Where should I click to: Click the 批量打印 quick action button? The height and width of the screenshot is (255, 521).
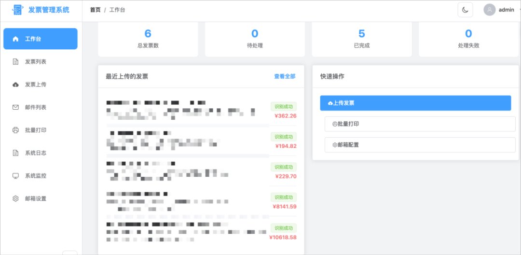[420, 124]
